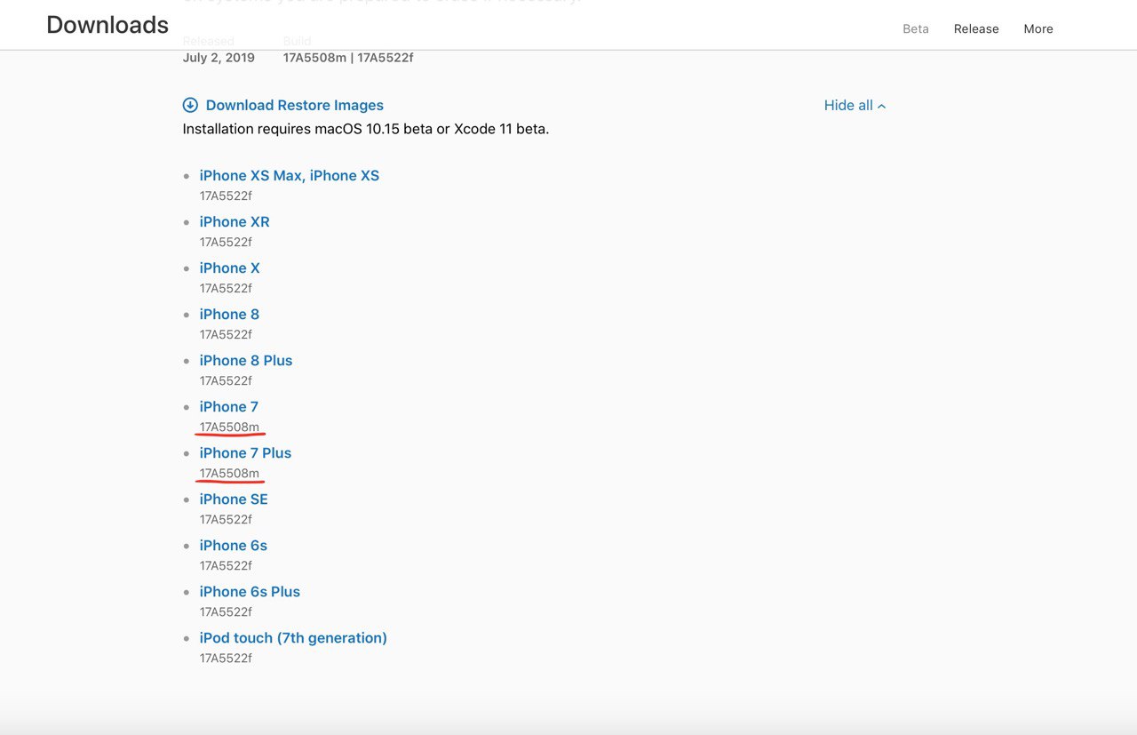Click build number 17A5508m under iPhone 7 Plus

click(x=229, y=473)
